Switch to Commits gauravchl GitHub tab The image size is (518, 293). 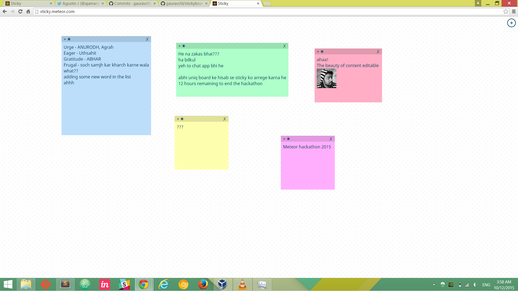tap(132, 4)
